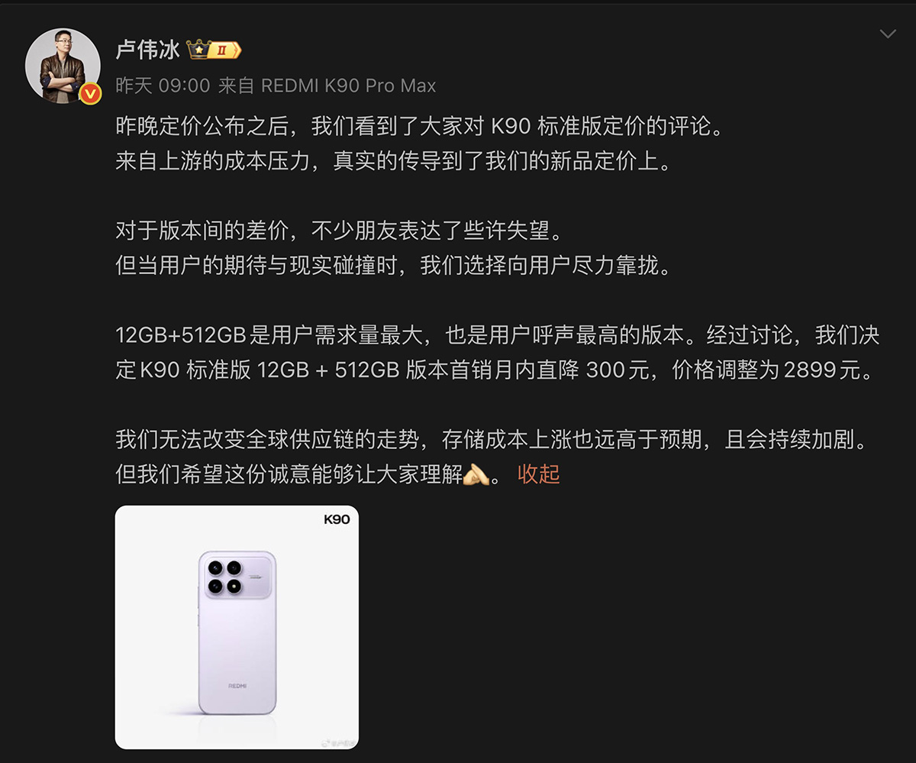Collapse the post with 收起
Image resolution: width=916 pixels, height=763 pixels.
point(539,474)
